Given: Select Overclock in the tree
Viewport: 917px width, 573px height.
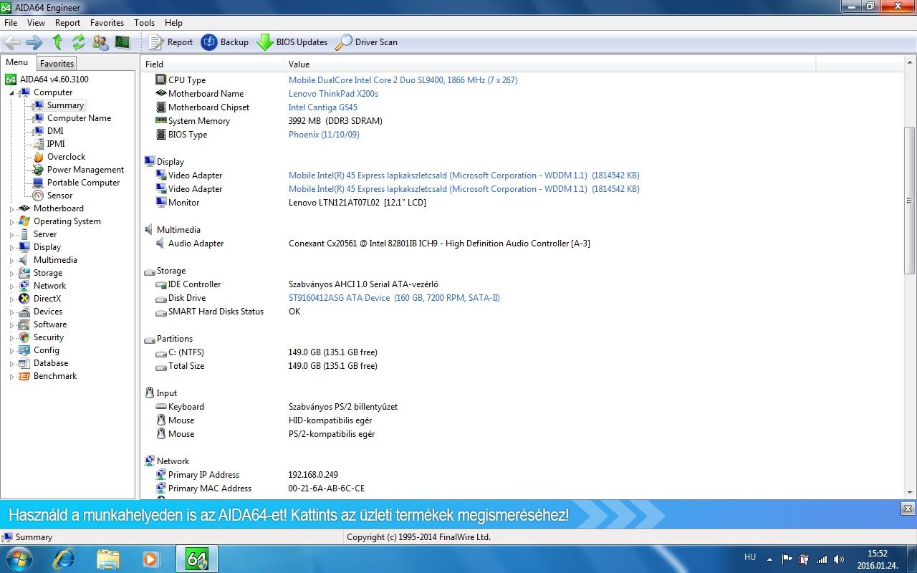Looking at the screenshot, I should (x=66, y=157).
